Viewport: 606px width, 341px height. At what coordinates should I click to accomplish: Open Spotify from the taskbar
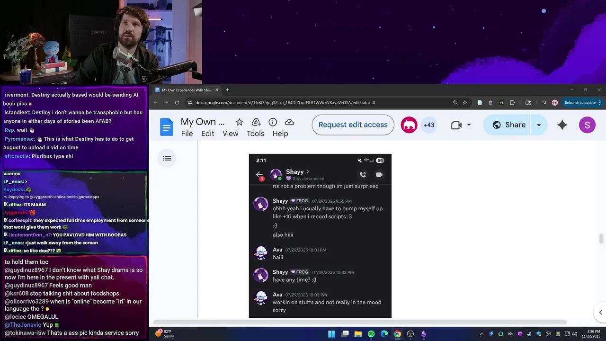point(371,334)
